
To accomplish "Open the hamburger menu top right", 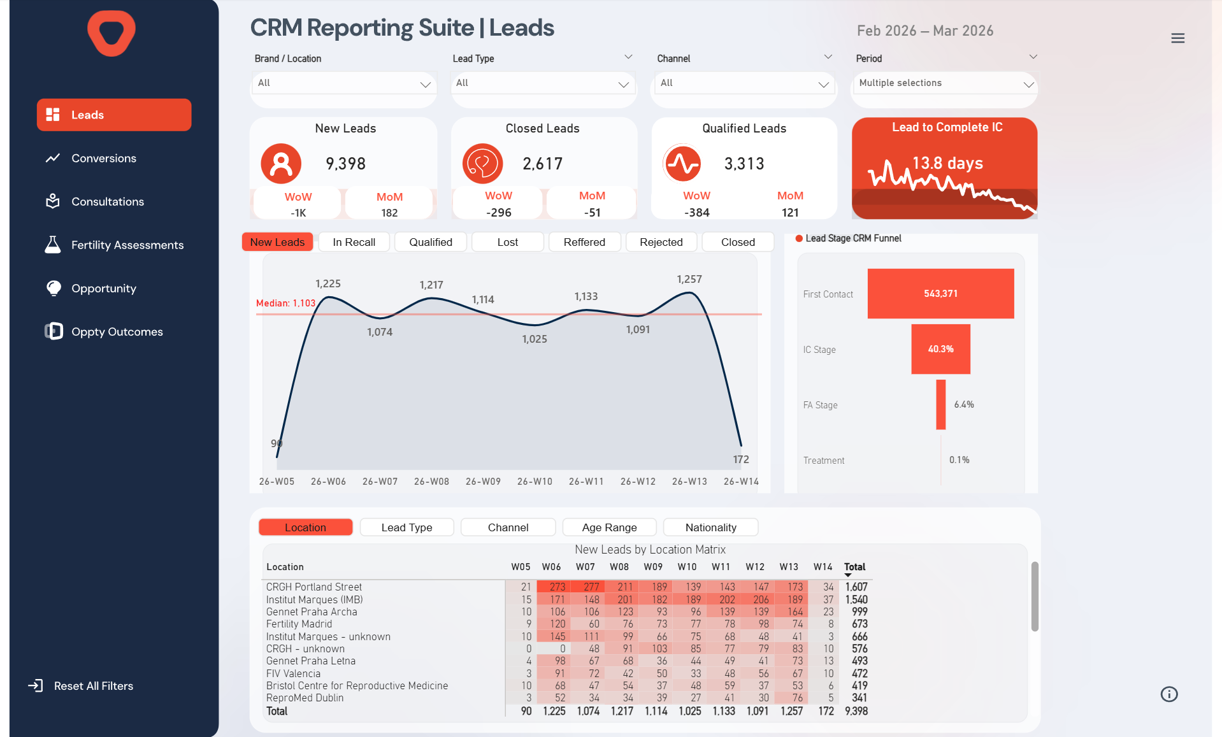I will [x=1177, y=38].
